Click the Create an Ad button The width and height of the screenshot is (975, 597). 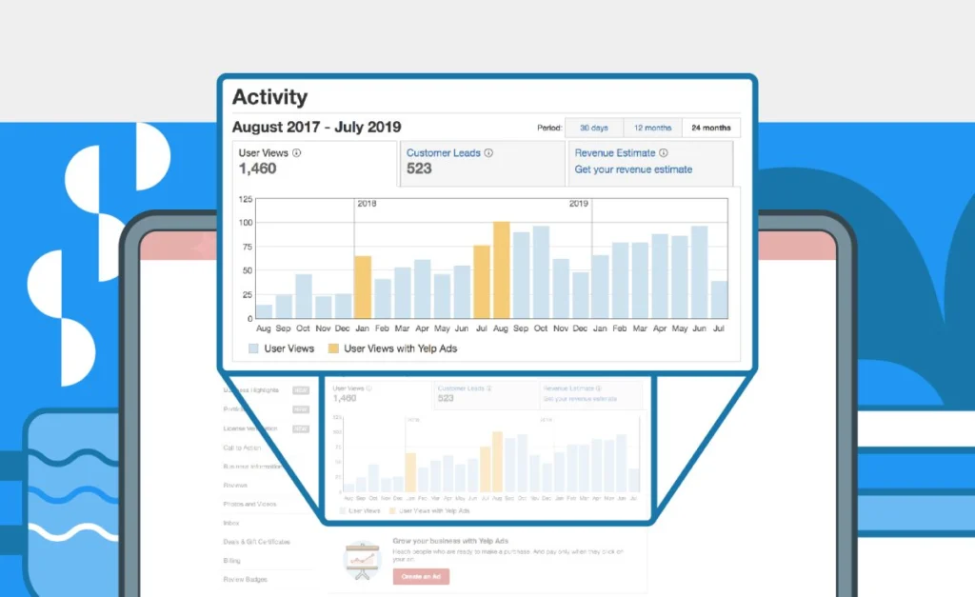(421, 576)
